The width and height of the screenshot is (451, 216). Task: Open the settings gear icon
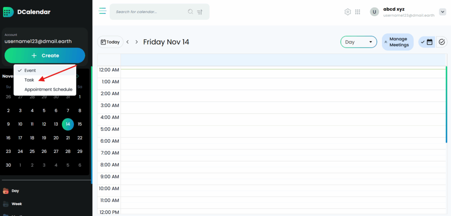coord(347,12)
